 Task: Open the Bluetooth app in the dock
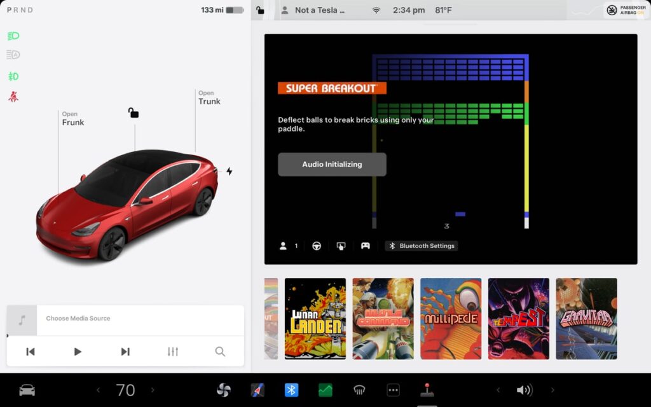291,390
